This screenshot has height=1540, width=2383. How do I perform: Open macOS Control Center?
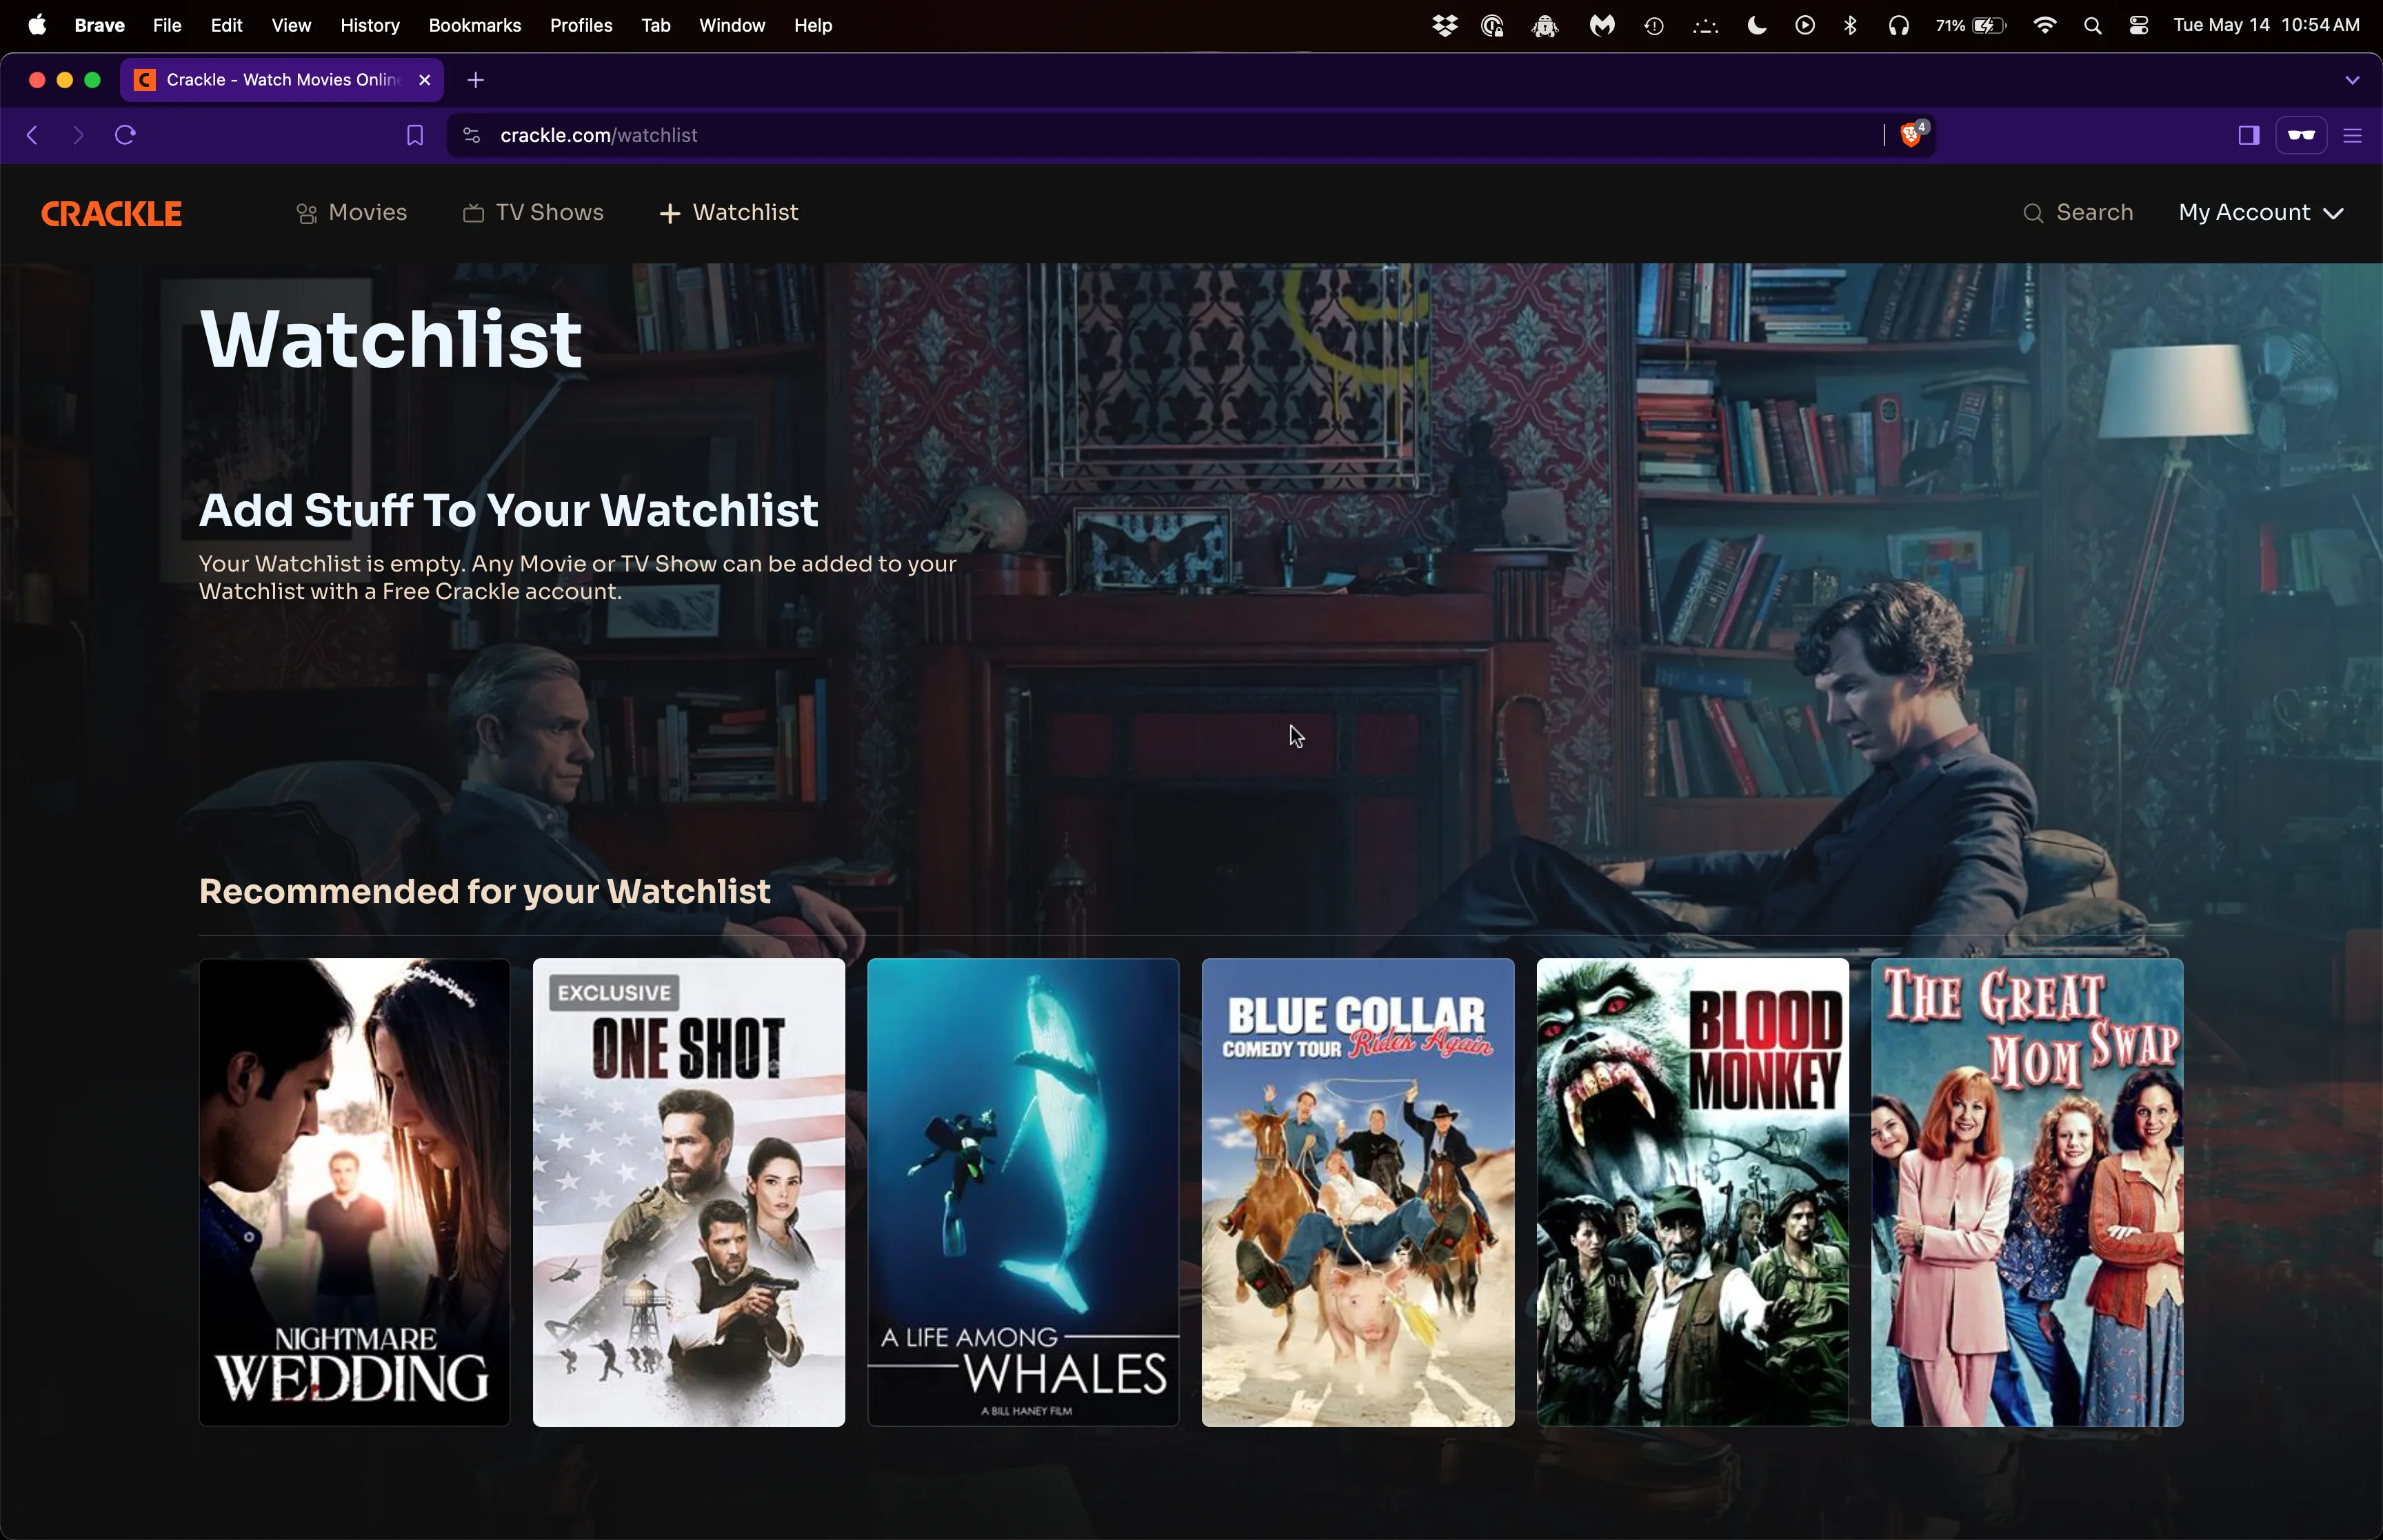click(x=2138, y=25)
